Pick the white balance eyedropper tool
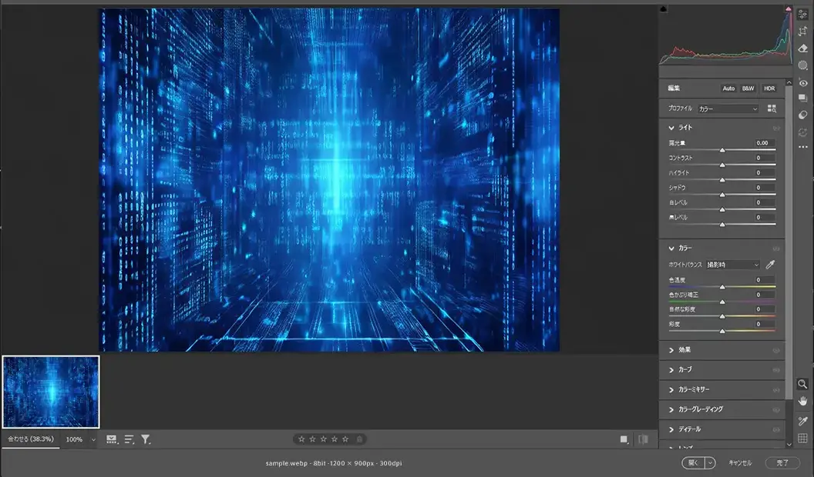814x477 pixels. click(769, 265)
